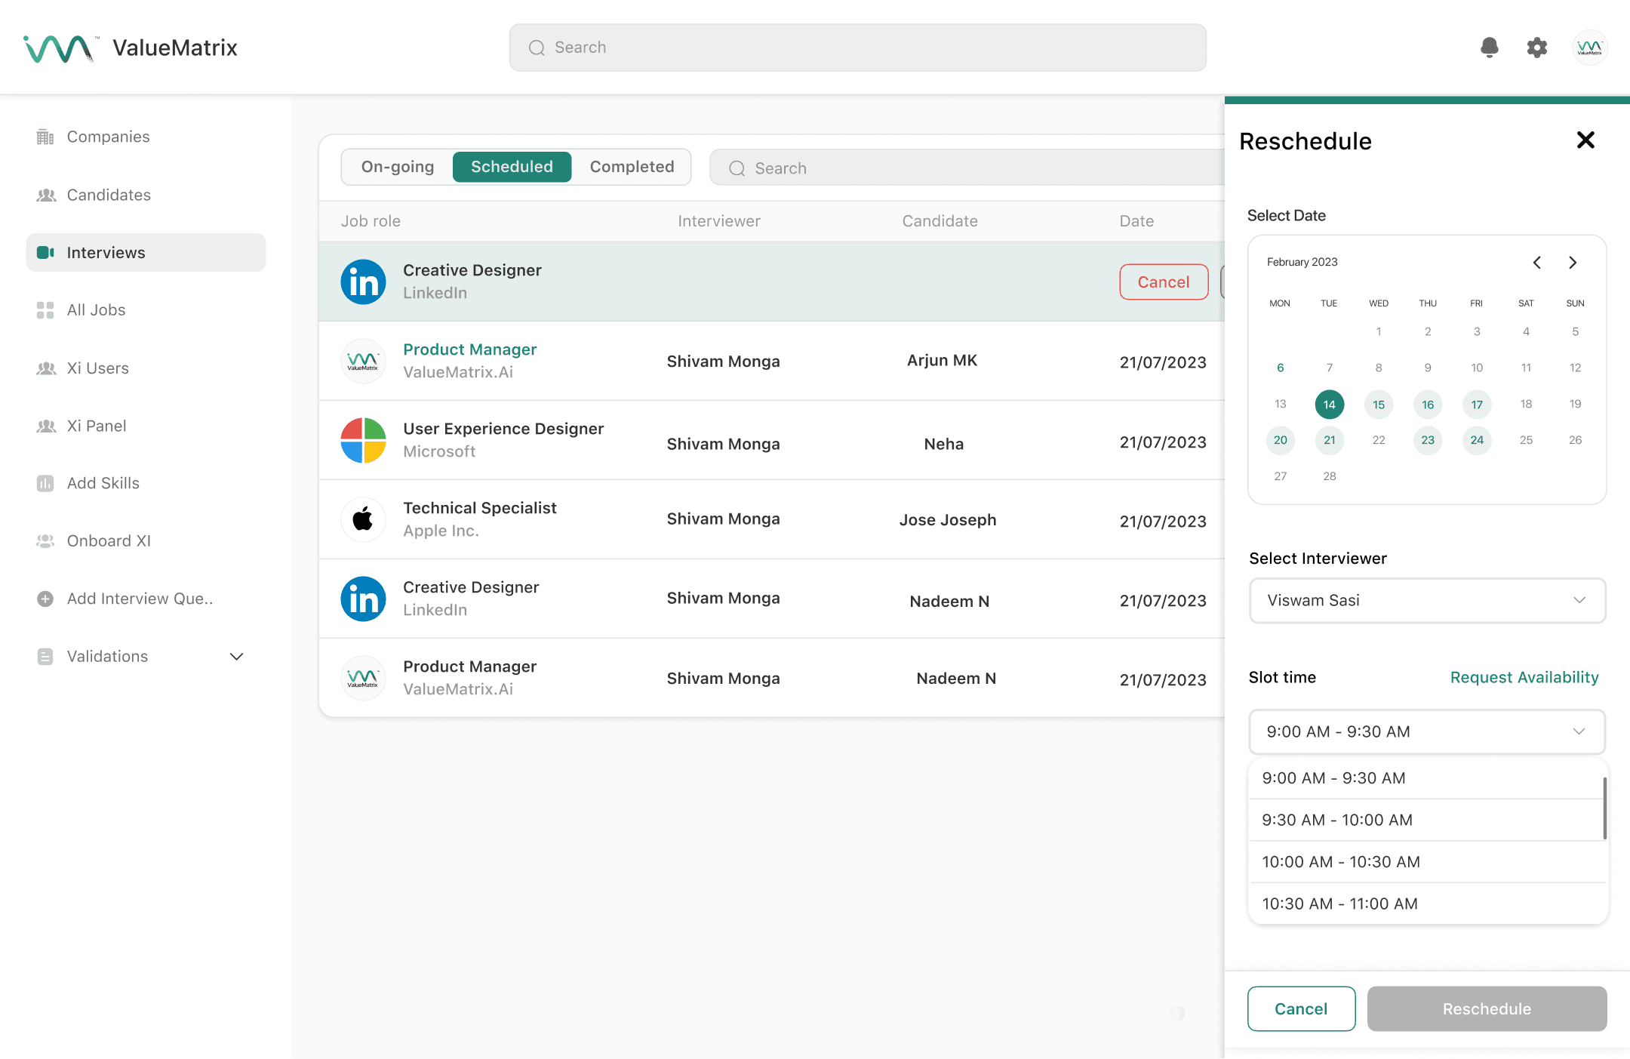Click the ValueMatrix profile avatar
The height and width of the screenshot is (1059, 1630).
coord(1589,48)
